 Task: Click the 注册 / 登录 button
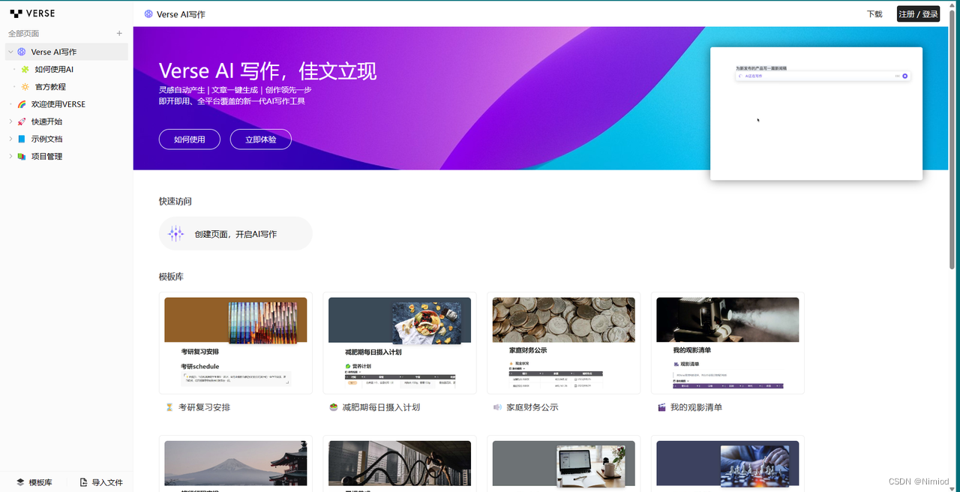pyautogui.click(x=918, y=14)
